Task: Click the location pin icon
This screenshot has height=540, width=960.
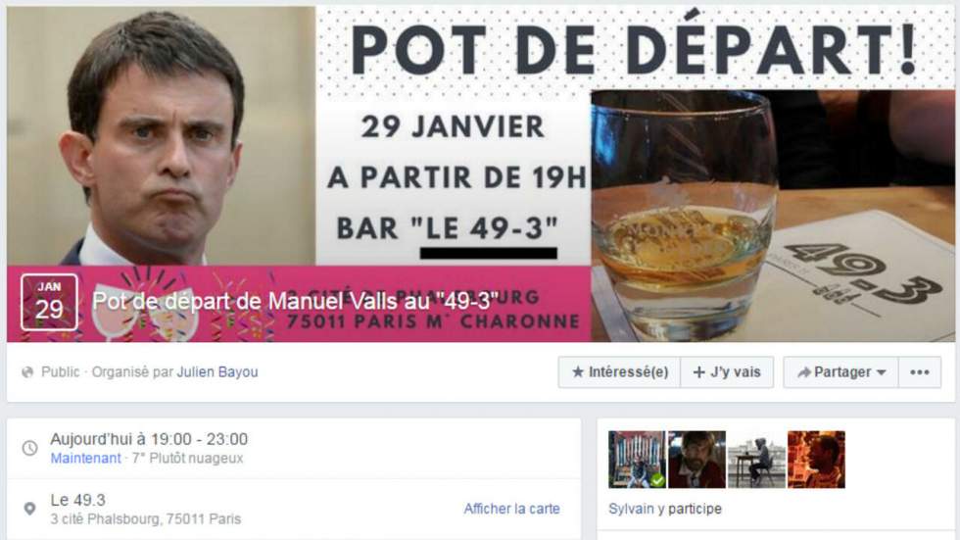Action: coord(29,509)
